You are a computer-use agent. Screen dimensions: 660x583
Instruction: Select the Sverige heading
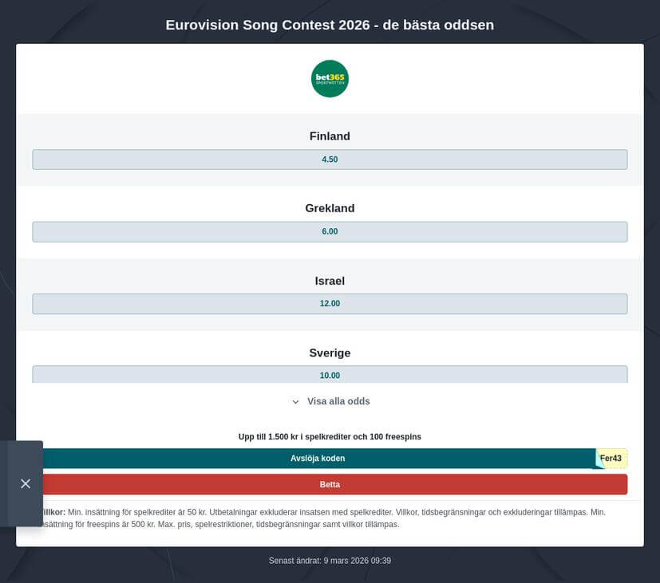click(x=330, y=353)
